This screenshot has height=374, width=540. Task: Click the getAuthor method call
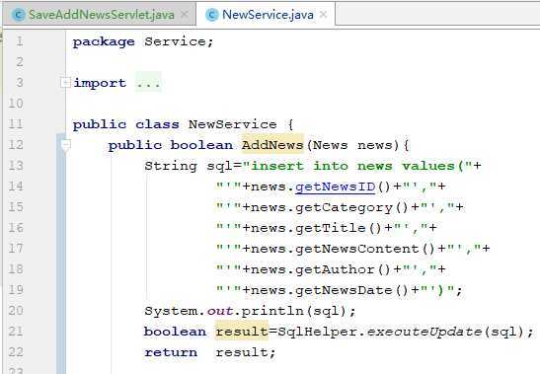pos(335,269)
